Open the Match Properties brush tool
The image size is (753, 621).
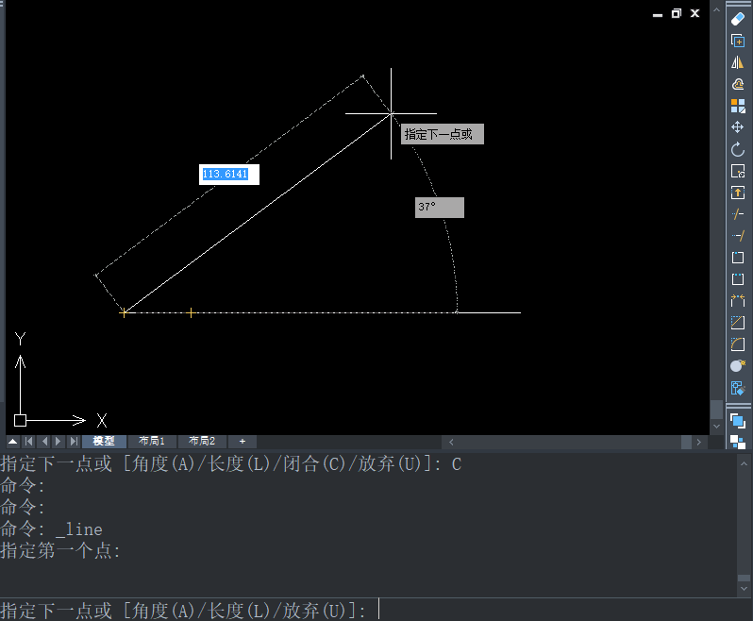point(738,388)
